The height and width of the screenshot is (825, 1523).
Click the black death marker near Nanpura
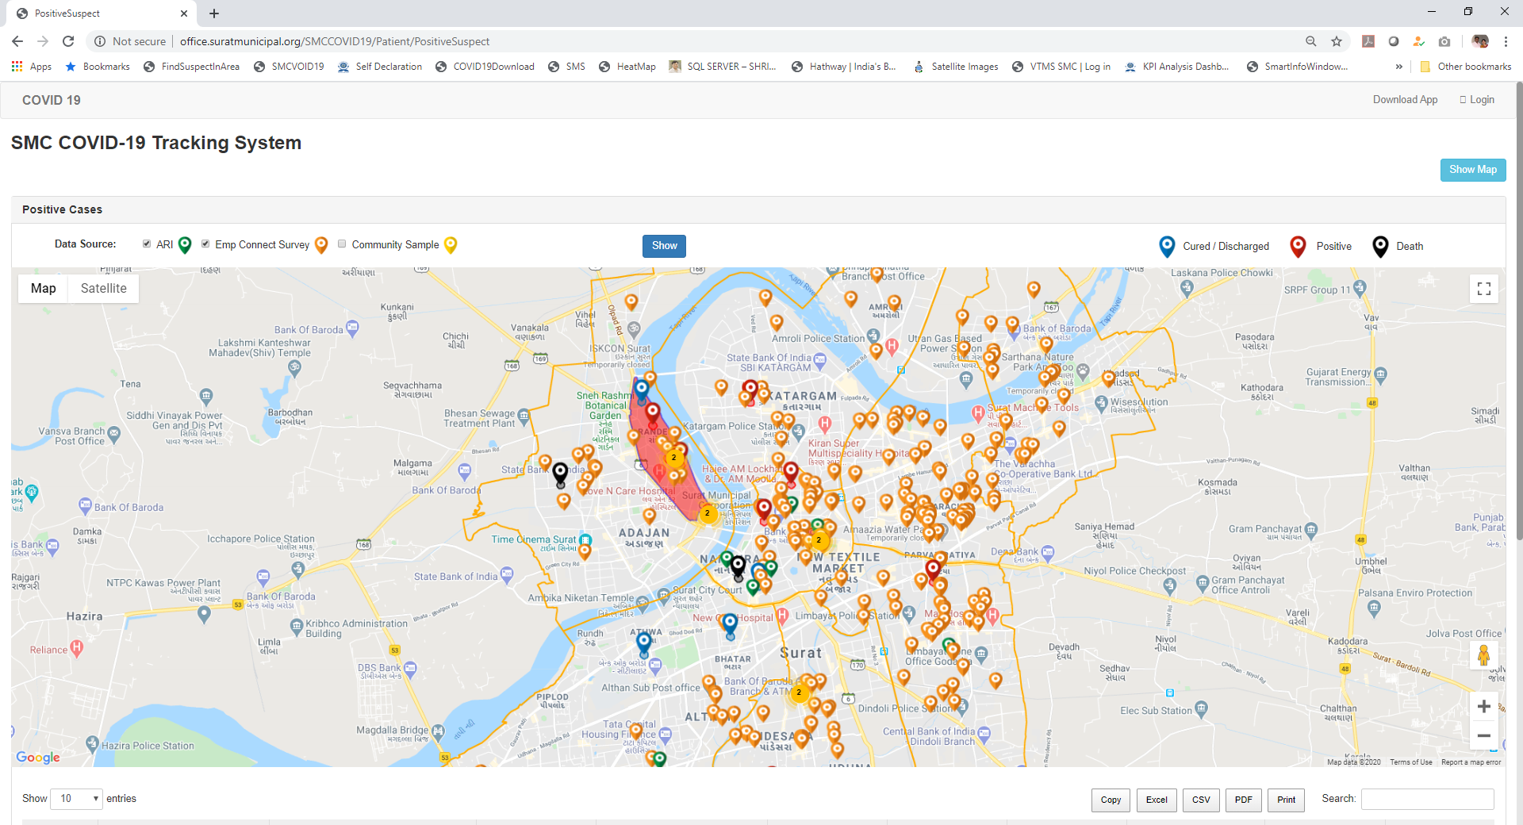[738, 566]
